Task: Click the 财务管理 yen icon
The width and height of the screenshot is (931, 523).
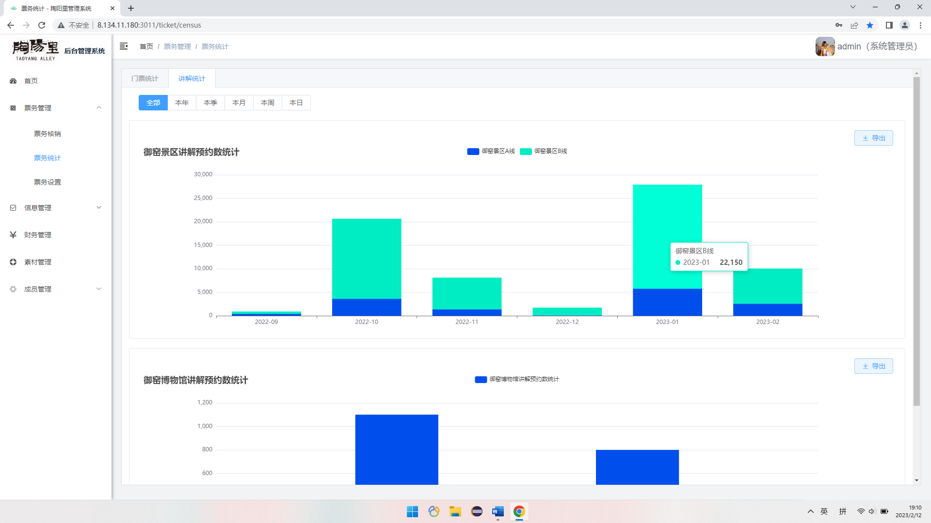Action: 13,235
